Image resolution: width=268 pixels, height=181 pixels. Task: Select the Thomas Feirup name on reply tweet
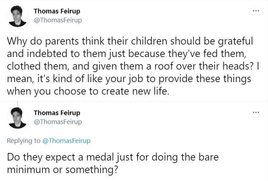click(57, 113)
